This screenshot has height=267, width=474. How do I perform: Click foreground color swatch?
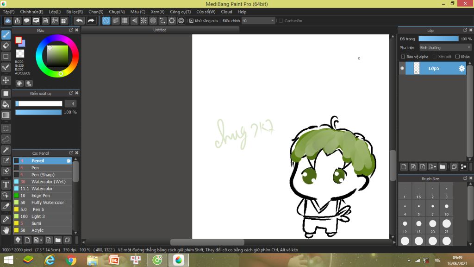pos(19,40)
